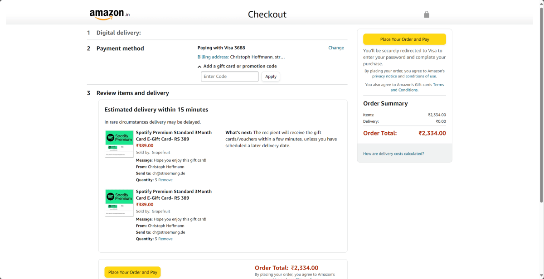This screenshot has height=279, width=544.
Task: Open How are delivery costs calculated link
Action: [x=393, y=154]
